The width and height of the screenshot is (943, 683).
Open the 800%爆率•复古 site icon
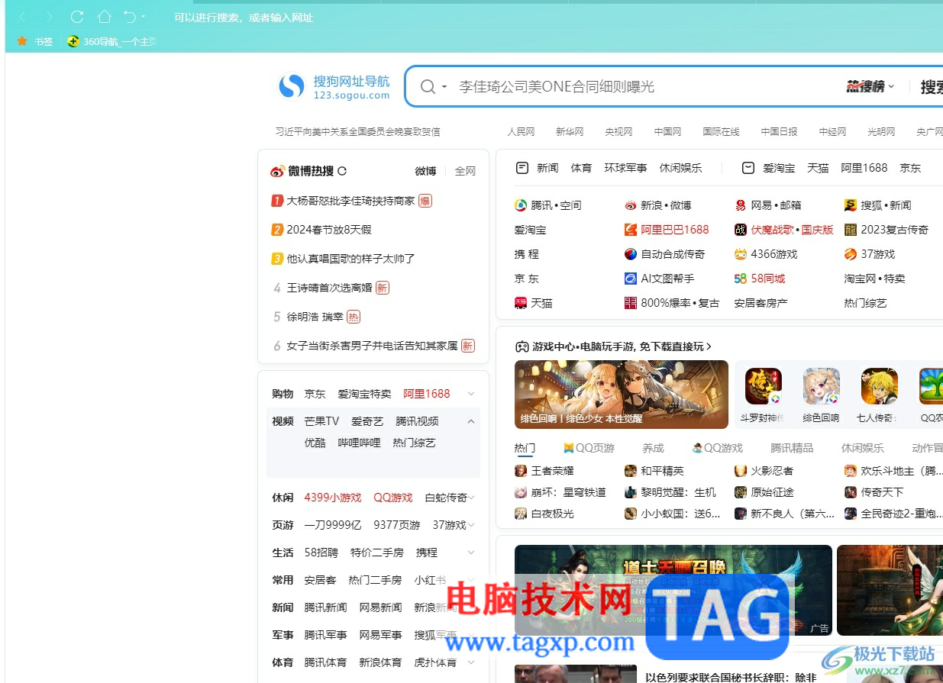click(631, 303)
